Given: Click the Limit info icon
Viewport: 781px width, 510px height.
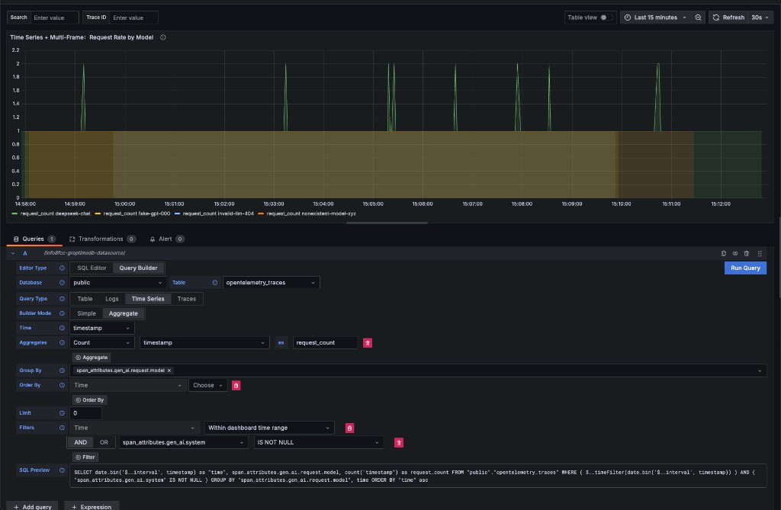Looking at the screenshot, I should click(62, 413).
